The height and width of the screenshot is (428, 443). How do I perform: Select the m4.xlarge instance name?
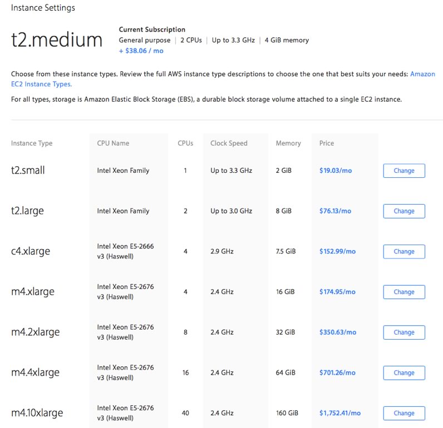point(32,291)
